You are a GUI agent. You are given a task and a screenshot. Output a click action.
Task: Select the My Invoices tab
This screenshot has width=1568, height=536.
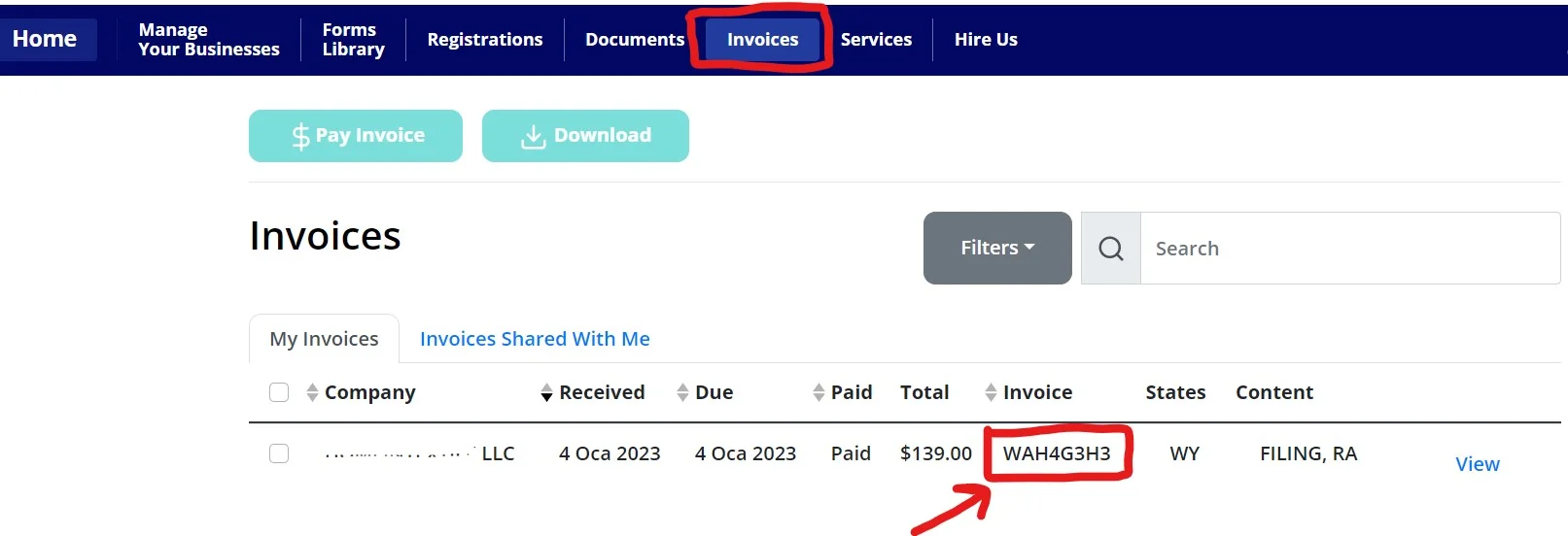tap(324, 339)
